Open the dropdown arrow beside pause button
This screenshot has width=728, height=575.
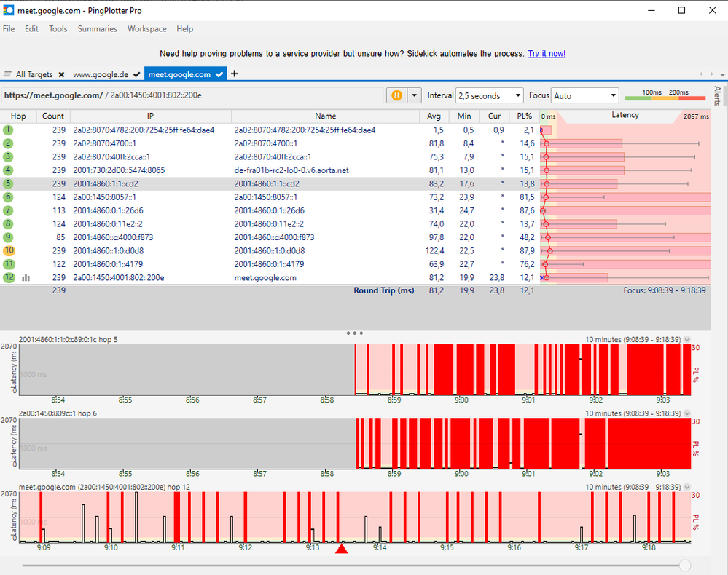point(414,95)
